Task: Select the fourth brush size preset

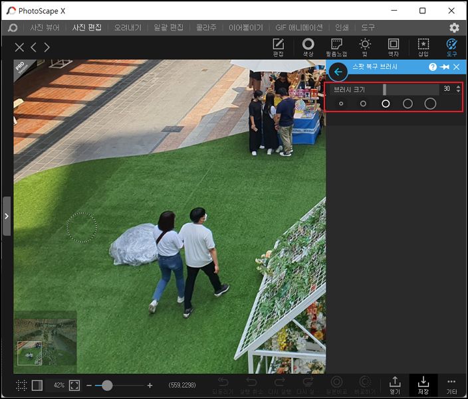Action: click(x=408, y=104)
